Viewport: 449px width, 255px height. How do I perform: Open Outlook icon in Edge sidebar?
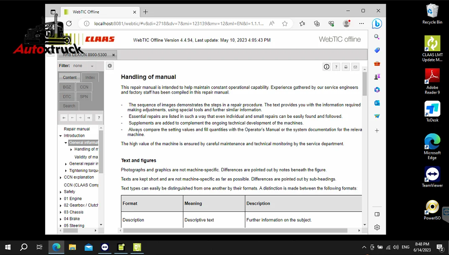click(377, 103)
